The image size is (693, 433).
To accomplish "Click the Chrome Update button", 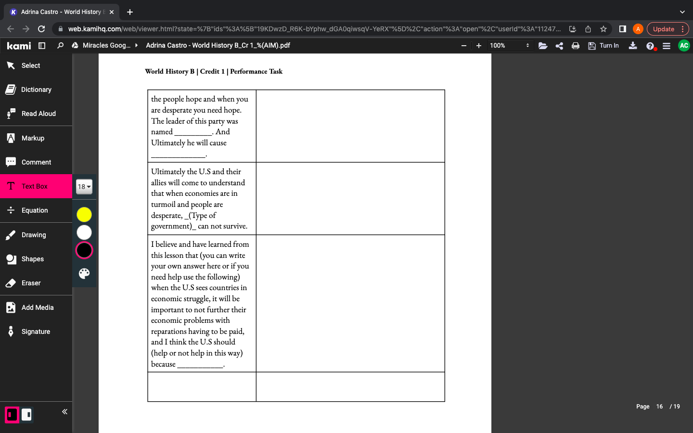I will pos(663,29).
